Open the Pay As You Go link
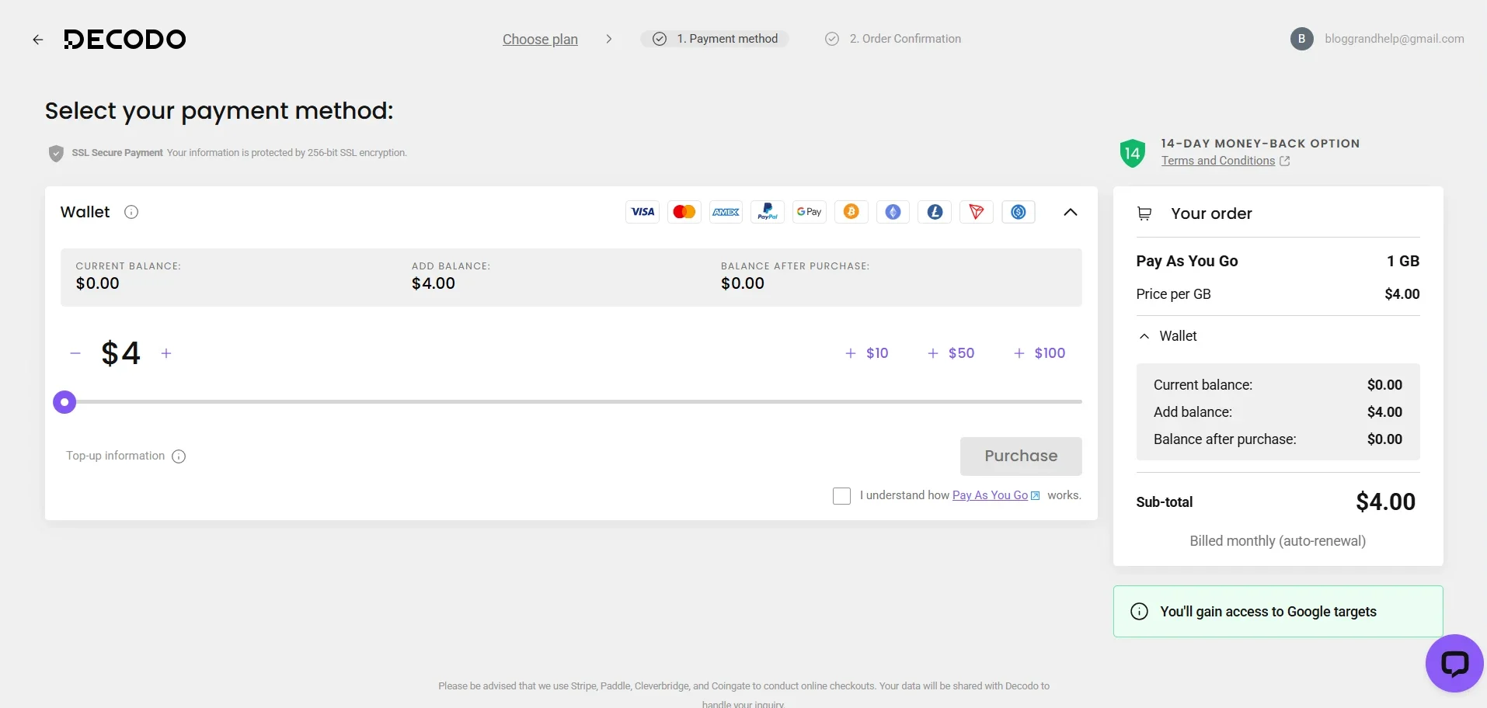This screenshot has height=708, width=1487. (x=990, y=495)
